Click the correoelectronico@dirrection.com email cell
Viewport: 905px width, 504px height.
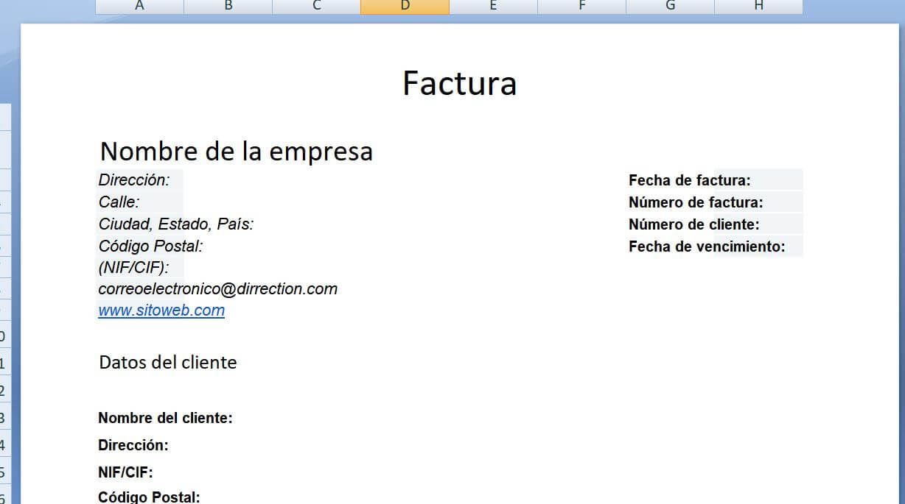click(217, 288)
